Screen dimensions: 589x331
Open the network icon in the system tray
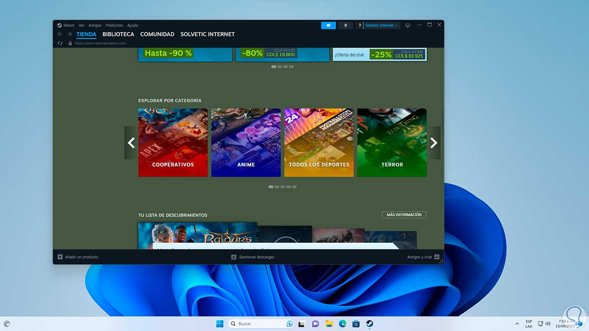(x=540, y=324)
